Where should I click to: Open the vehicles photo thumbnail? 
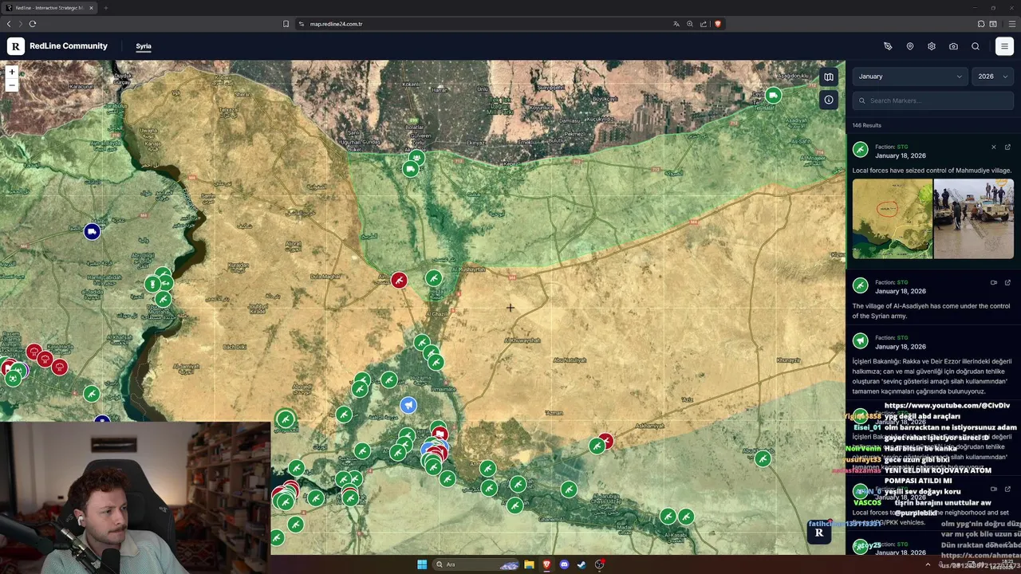(974, 218)
